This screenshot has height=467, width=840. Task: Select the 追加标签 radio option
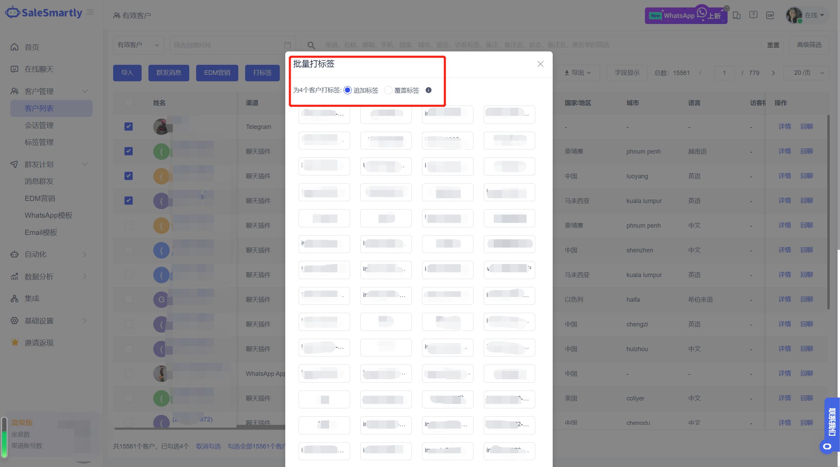tap(348, 90)
